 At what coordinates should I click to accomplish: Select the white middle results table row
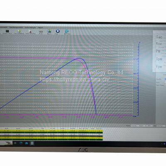(51, 134)
